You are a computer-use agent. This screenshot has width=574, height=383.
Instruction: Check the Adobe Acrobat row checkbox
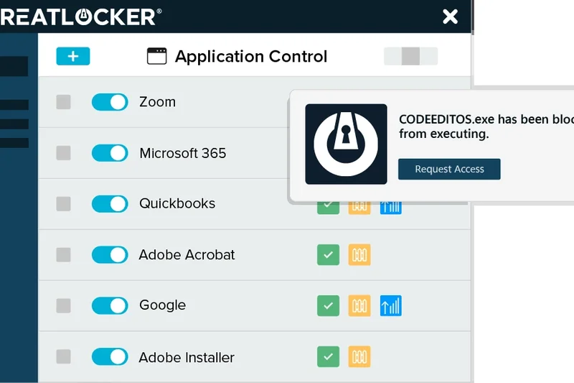pos(63,254)
